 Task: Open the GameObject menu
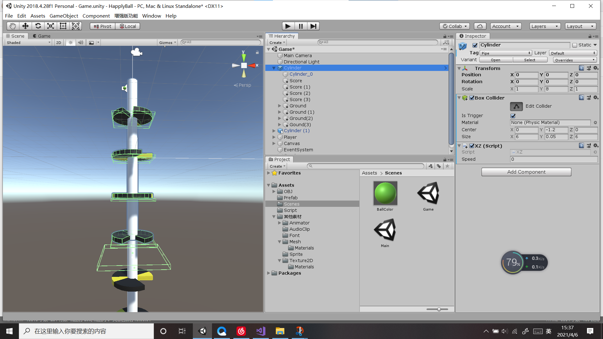[64, 16]
